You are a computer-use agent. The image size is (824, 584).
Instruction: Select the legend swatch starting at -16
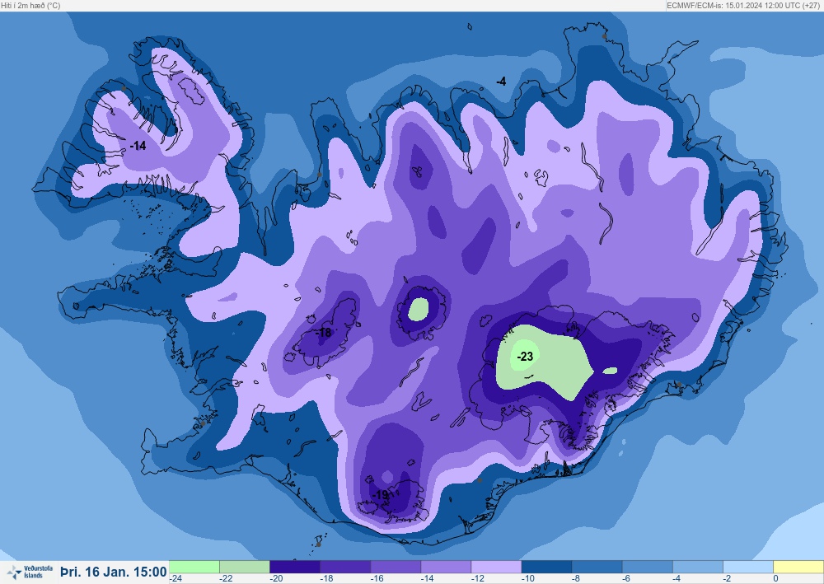[396, 568]
